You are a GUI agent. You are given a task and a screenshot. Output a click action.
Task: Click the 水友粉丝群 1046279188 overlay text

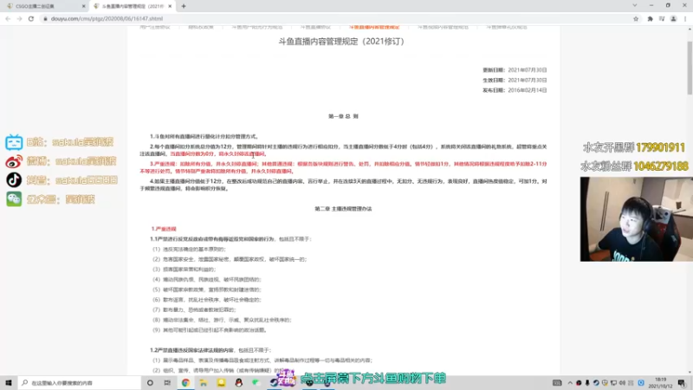[x=634, y=166]
